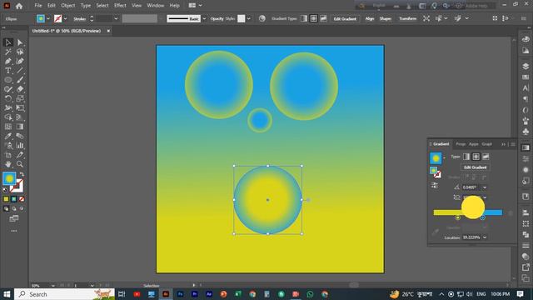This screenshot has height=300, width=533.
Task: Toggle Freeform gradient type in Gradient panel
Action: tap(486, 157)
